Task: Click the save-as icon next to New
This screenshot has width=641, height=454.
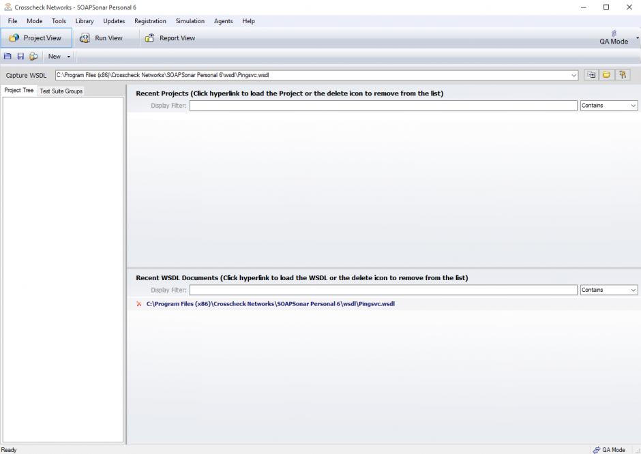Action: click(33, 57)
